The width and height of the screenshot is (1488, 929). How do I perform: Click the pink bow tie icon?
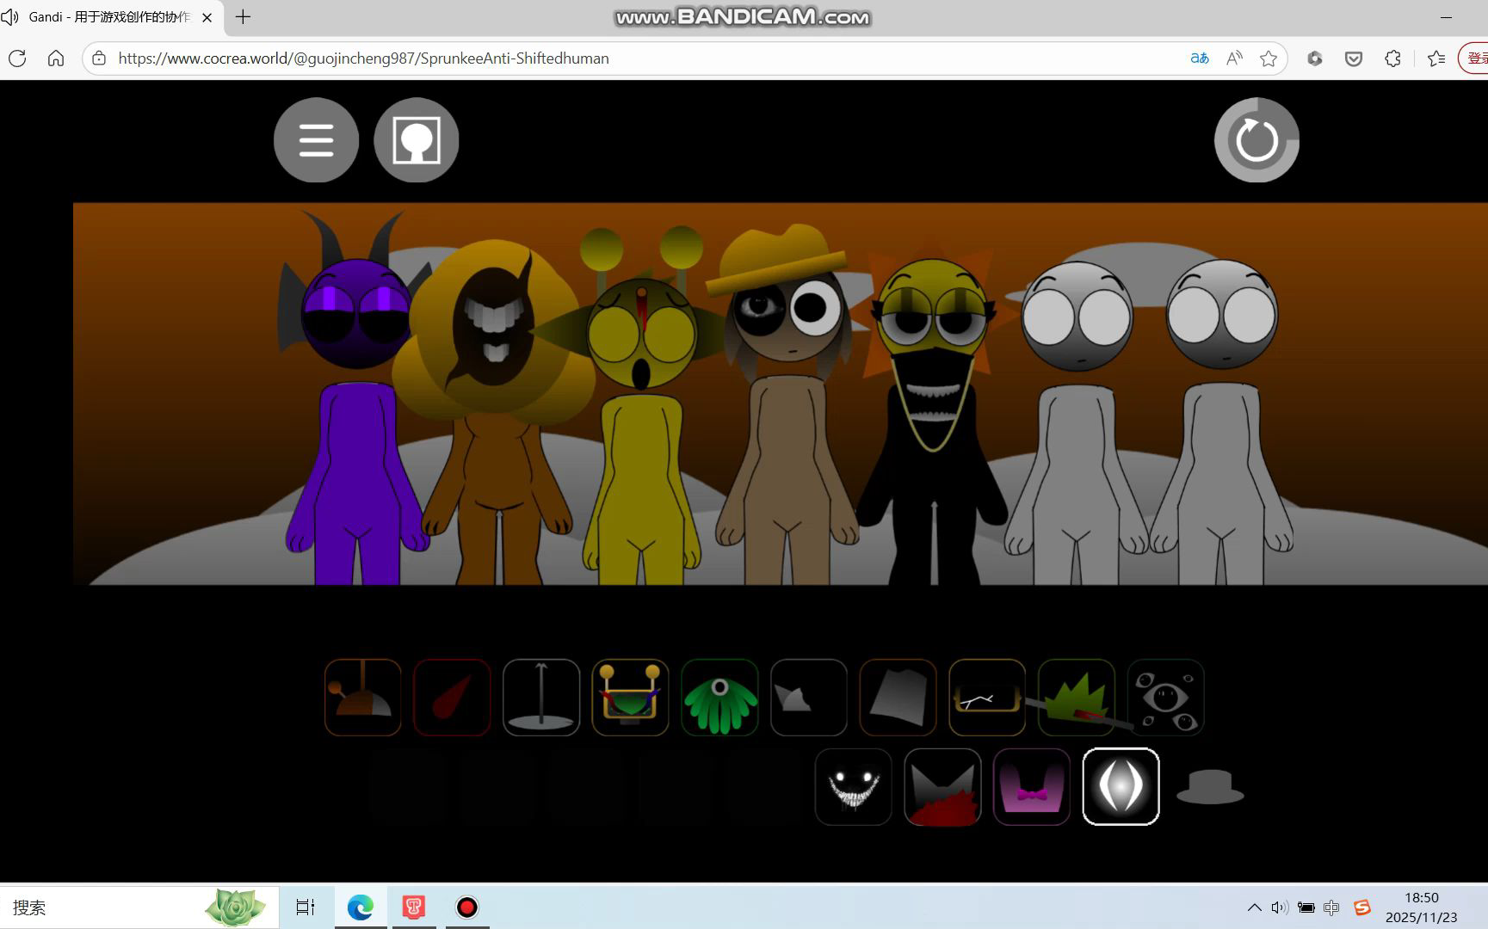pos(1032,787)
